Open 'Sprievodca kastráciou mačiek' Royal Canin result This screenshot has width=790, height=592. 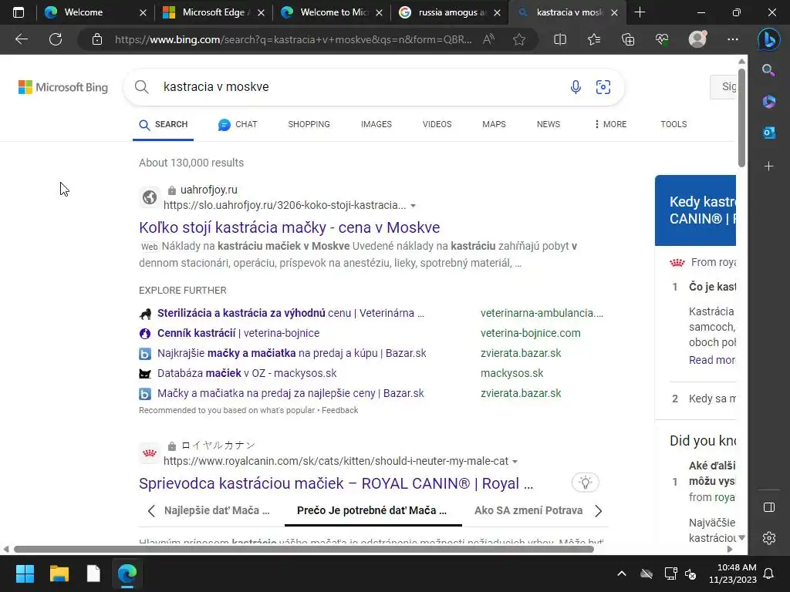point(336,483)
